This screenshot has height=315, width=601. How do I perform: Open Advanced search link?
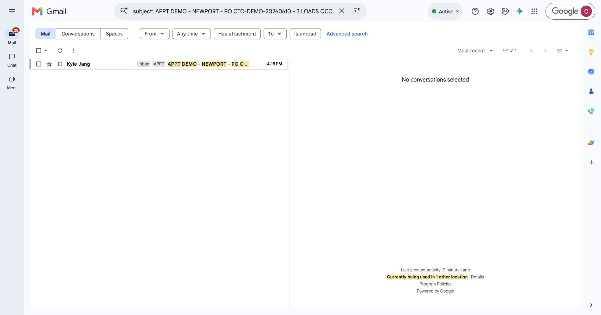click(x=347, y=34)
